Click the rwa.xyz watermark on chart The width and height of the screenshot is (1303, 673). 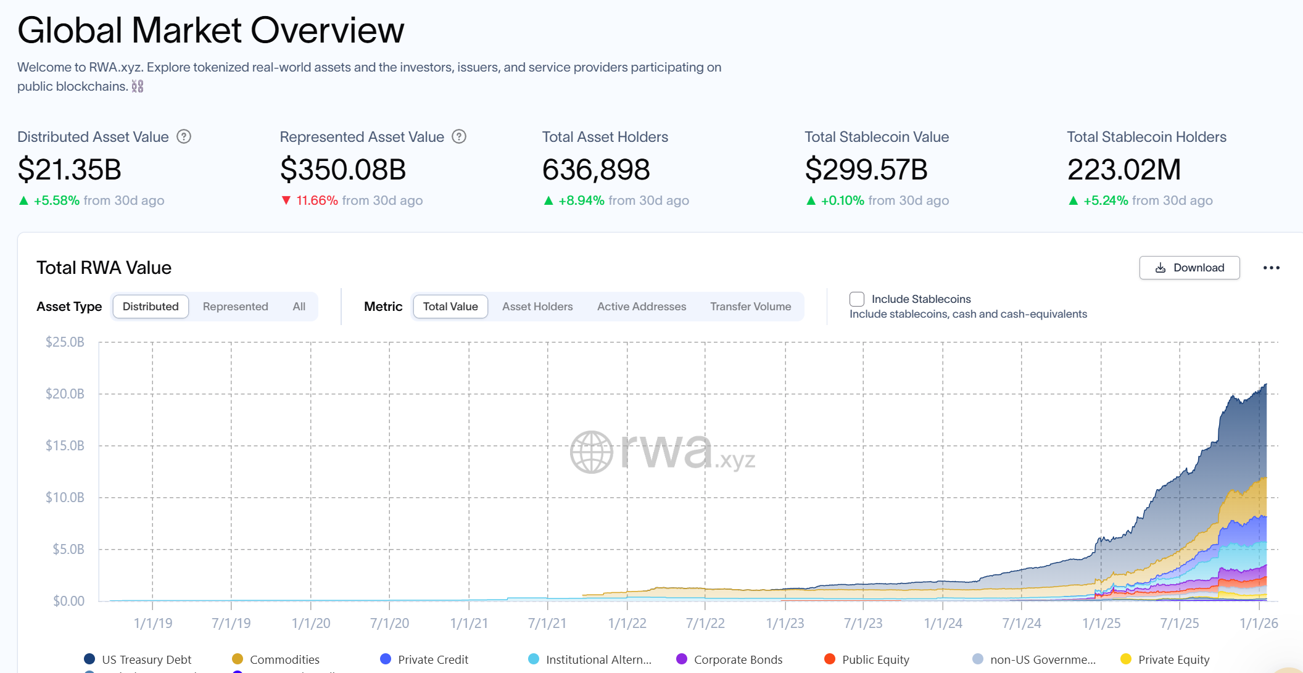point(663,452)
